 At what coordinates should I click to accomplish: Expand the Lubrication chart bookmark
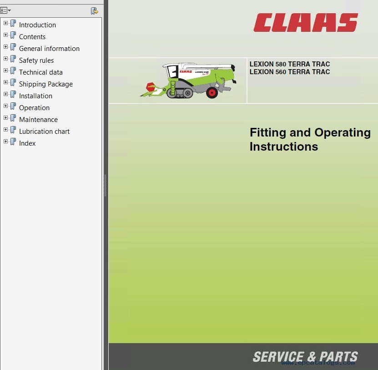(x=5, y=130)
